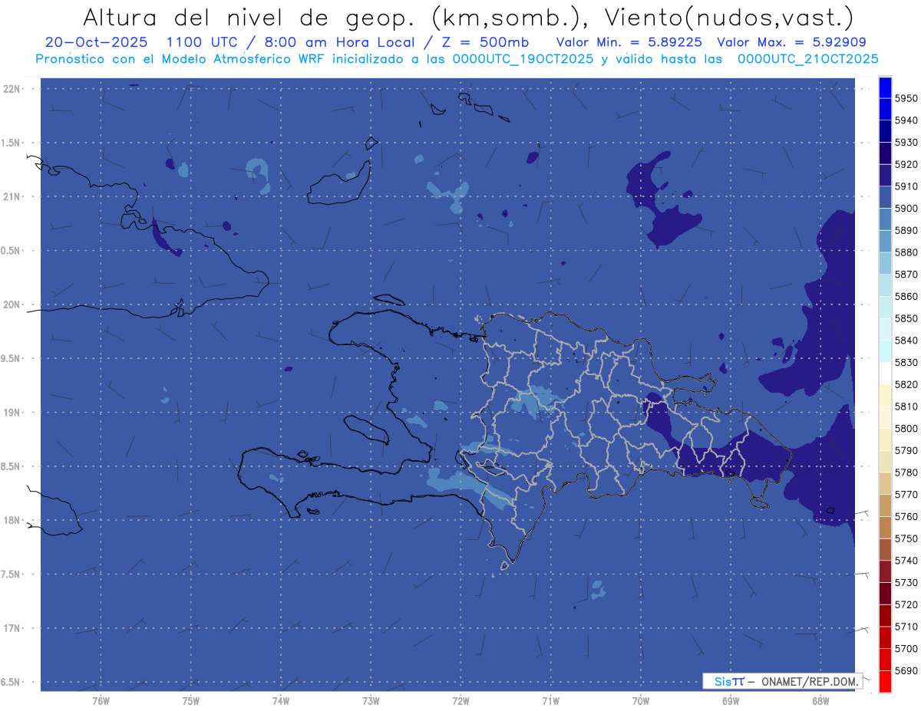
Task: Click the '0000UTC_21OCT2025' valid-until time
Action: coord(808,58)
